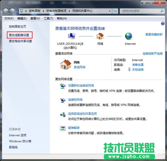
Task: Click the Internet label under the globe
Action: tap(130, 44)
